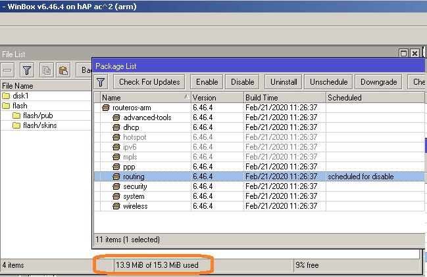This screenshot has height=277, width=427.
Task: Select the mpls package icon
Action: (x=116, y=157)
